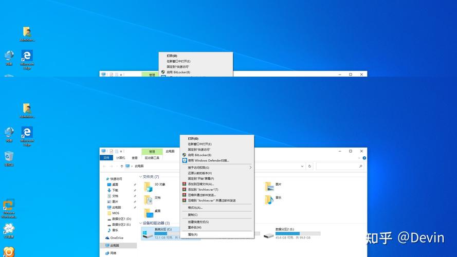Select 图片 in navigation pane
This screenshot has height=257, width=457.
pos(113,201)
